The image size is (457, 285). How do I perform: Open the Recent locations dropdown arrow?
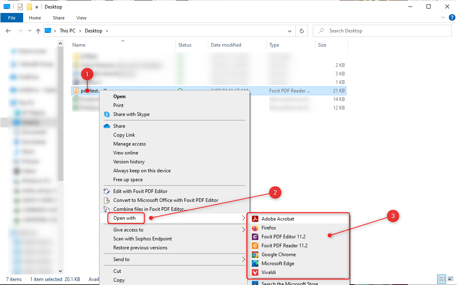coord(30,30)
